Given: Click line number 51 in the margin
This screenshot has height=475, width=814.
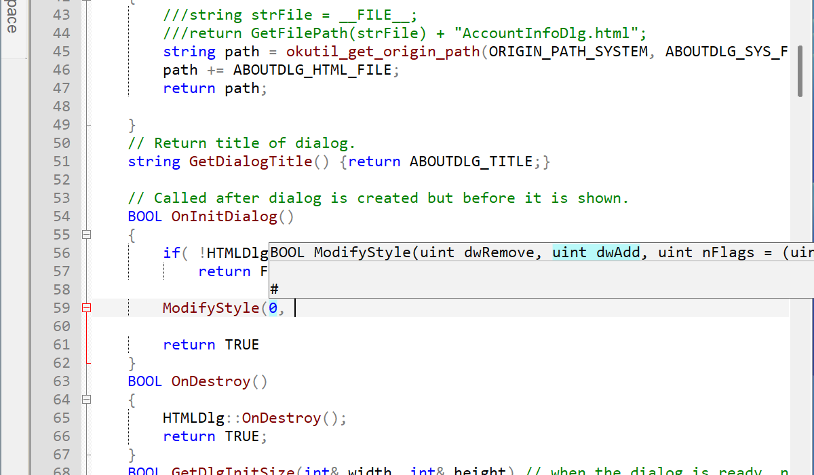Looking at the screenshot, I should pyautogui.click(x=61, y=161).
